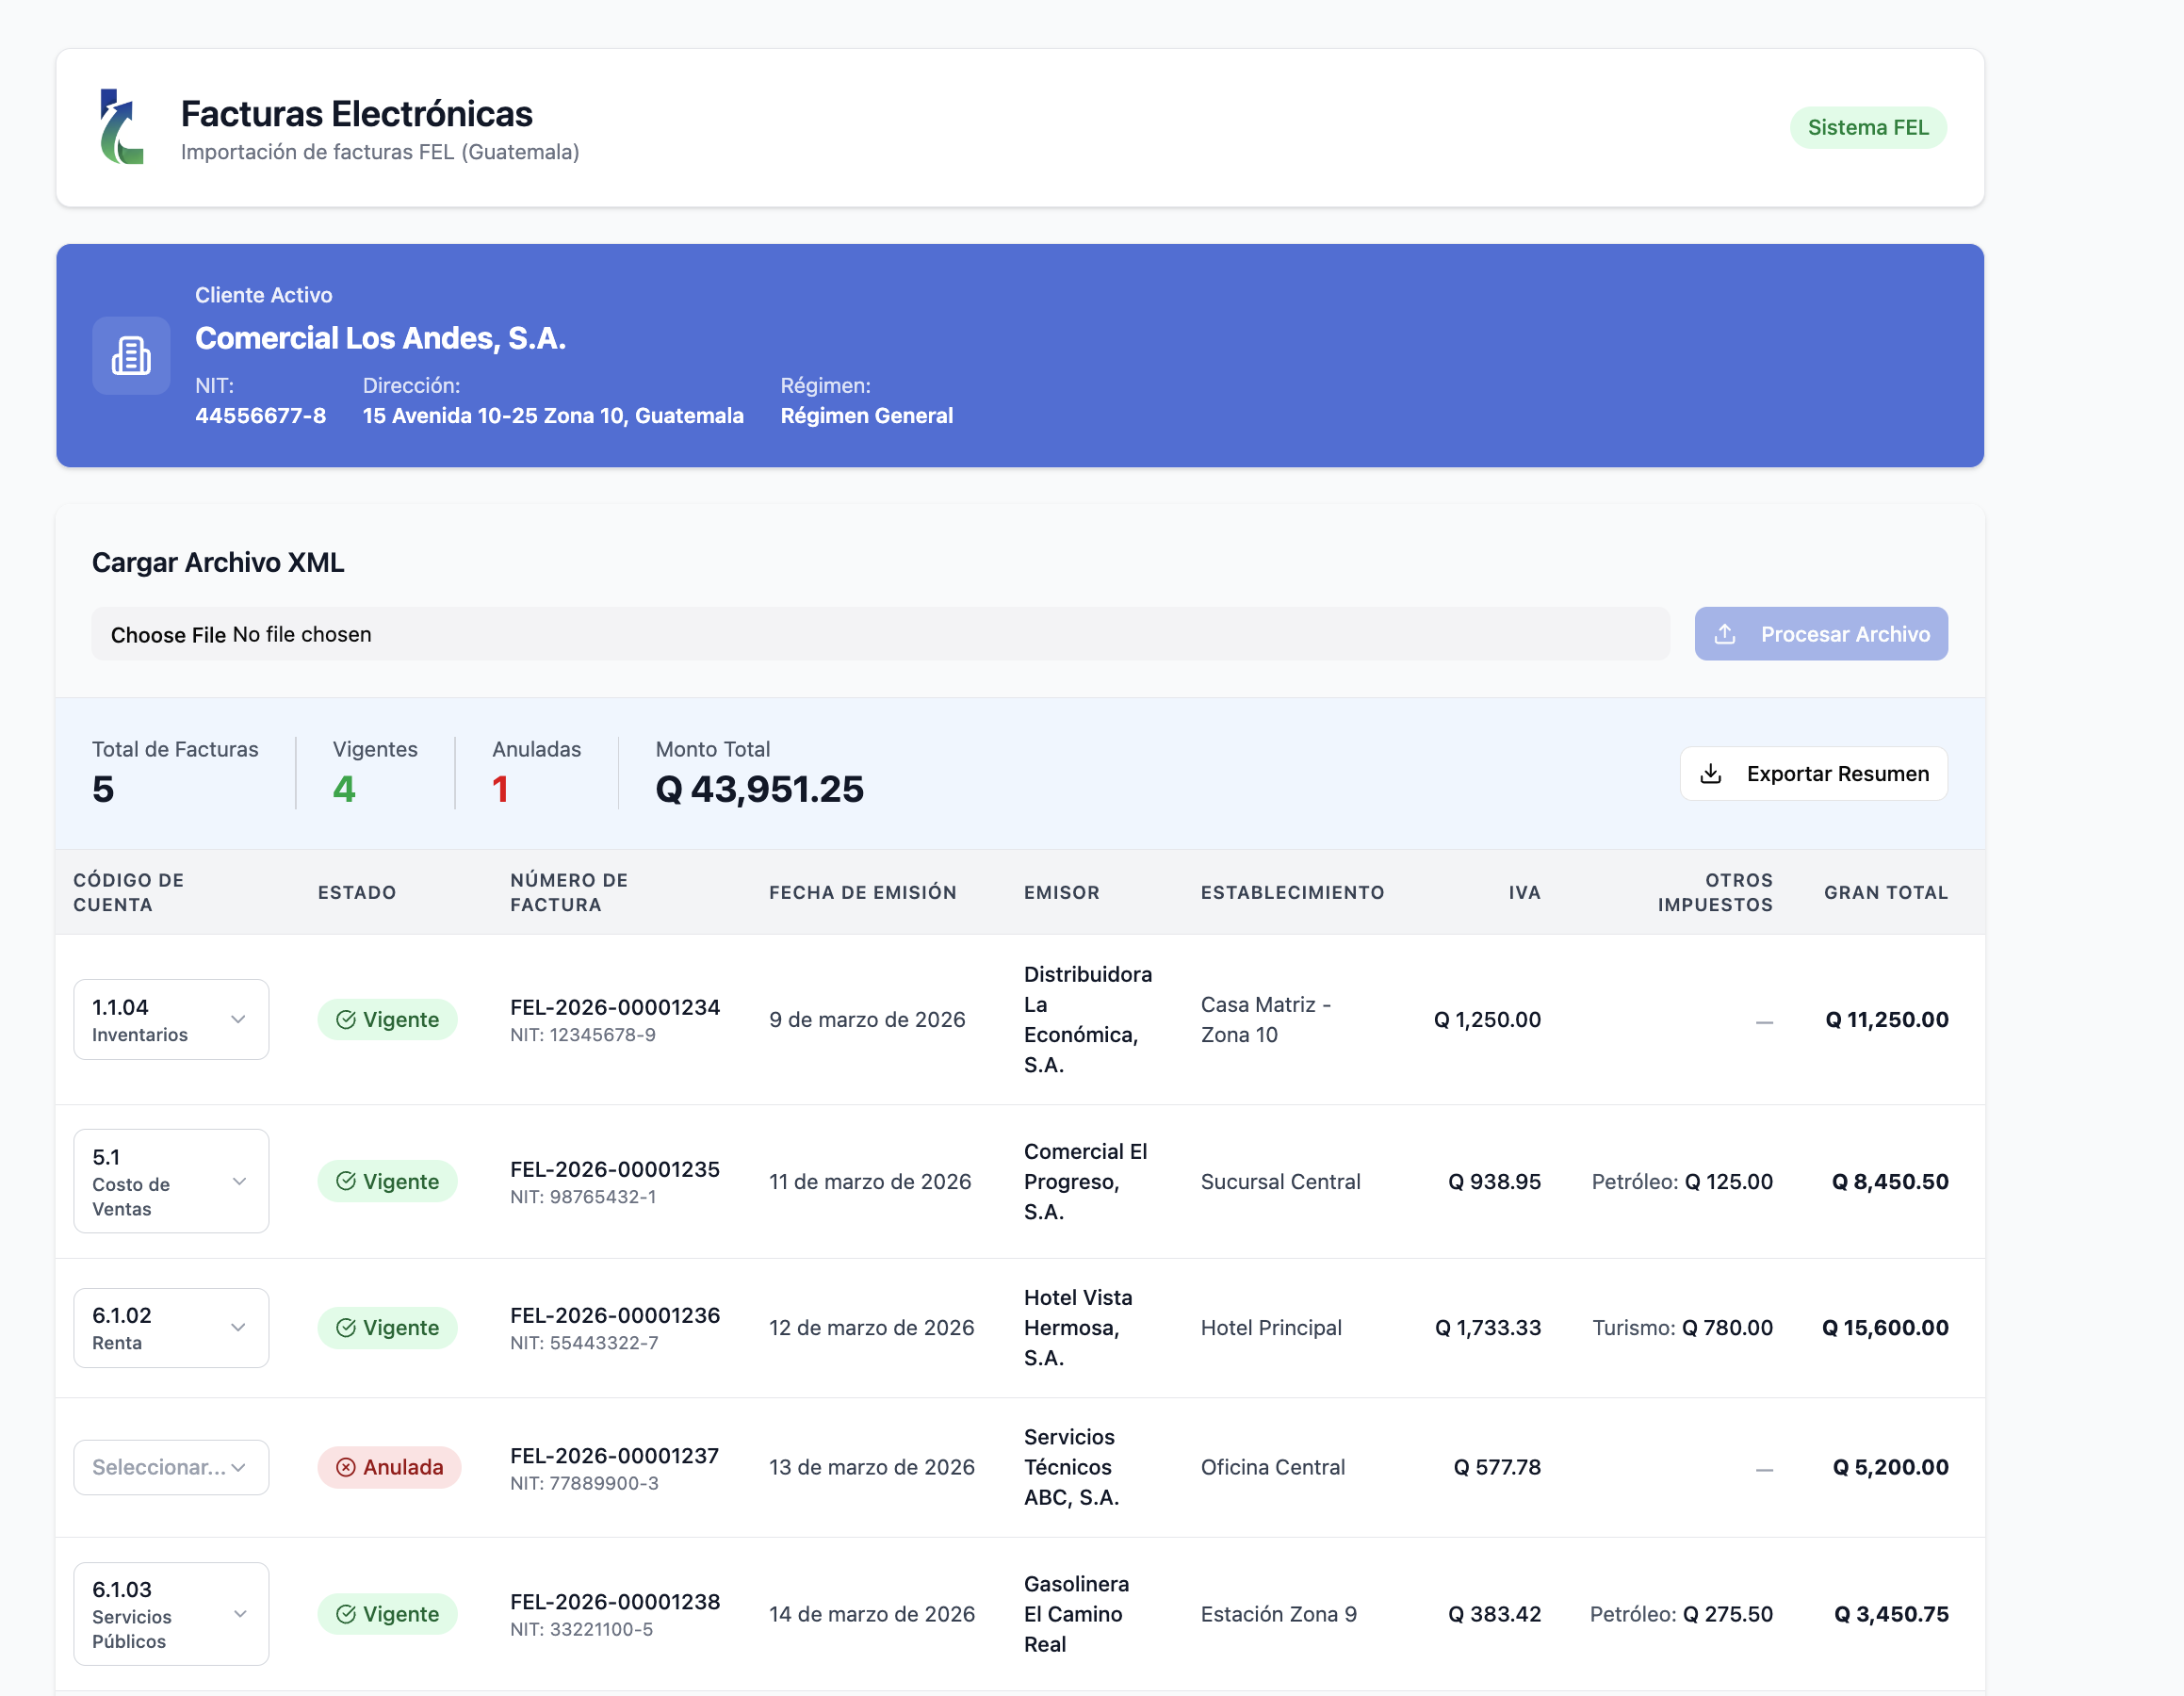
Task: Click the Fecha de Emisión column header
Action: (863, 893)
